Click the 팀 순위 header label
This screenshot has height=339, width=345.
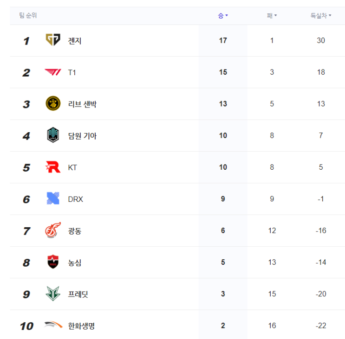tap(28, 16)
